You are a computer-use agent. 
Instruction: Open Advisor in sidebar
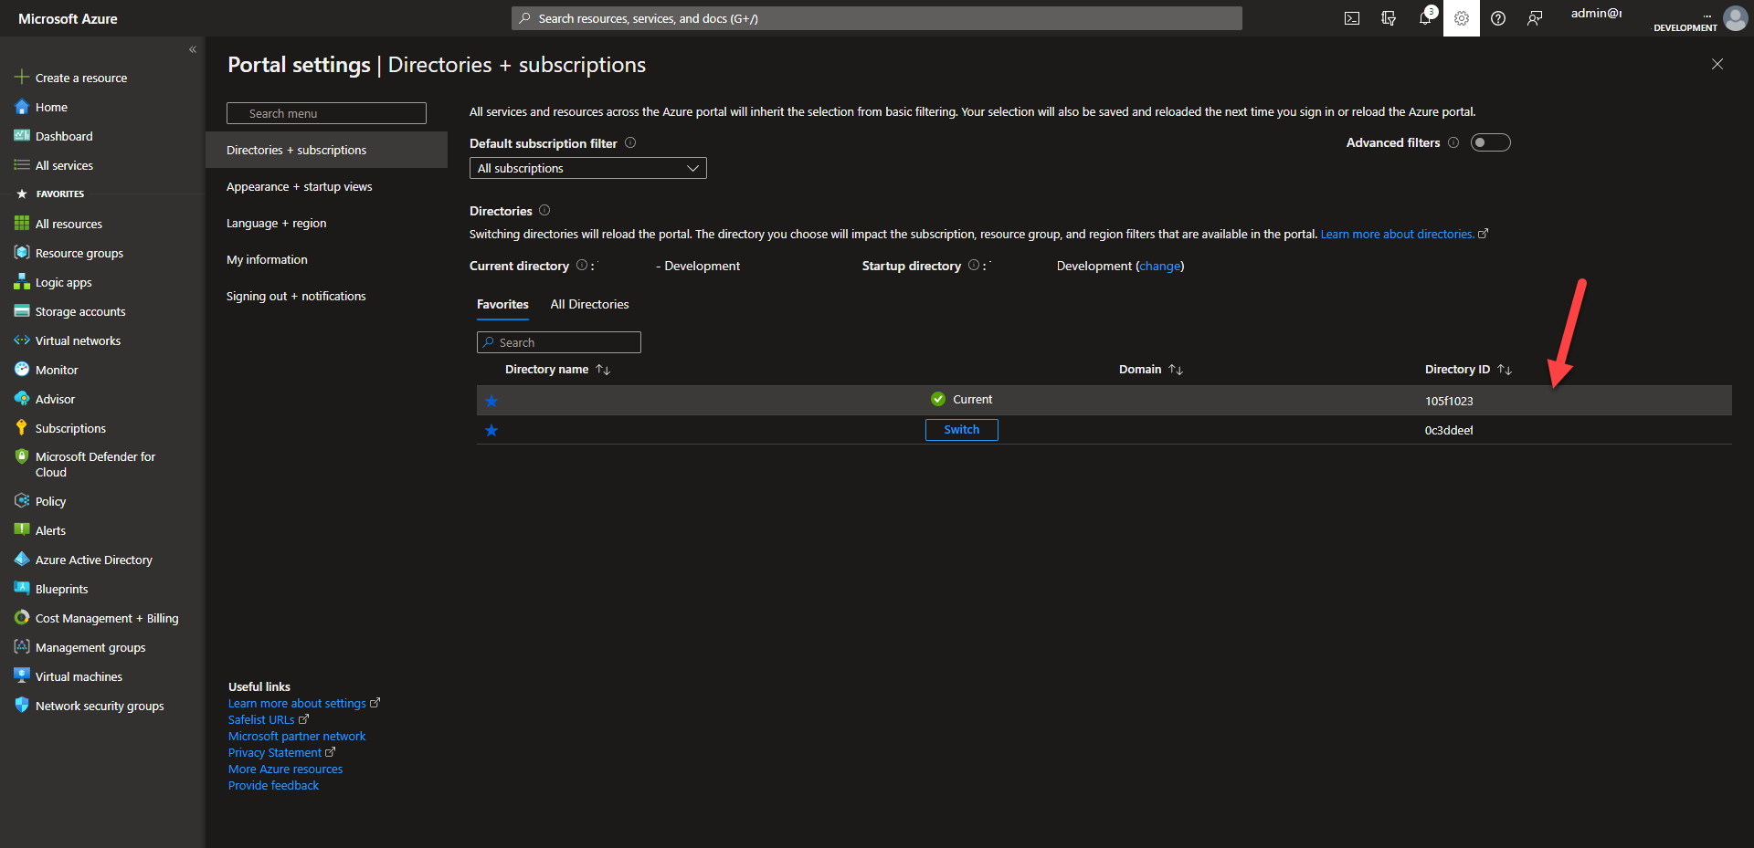(55, 399)
